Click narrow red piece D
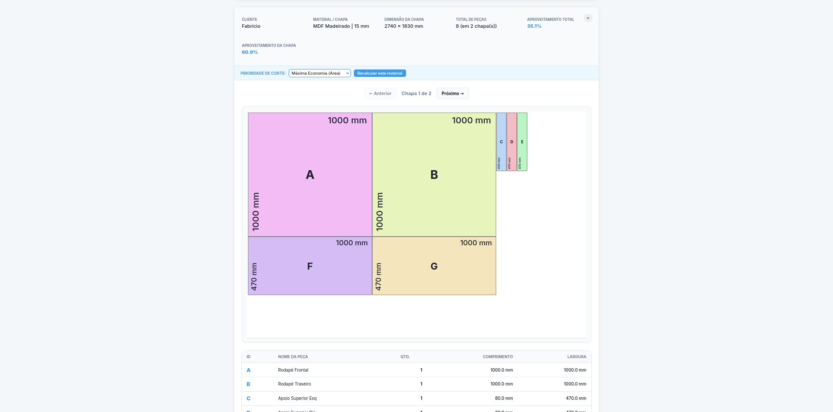 tap(512, 142)
